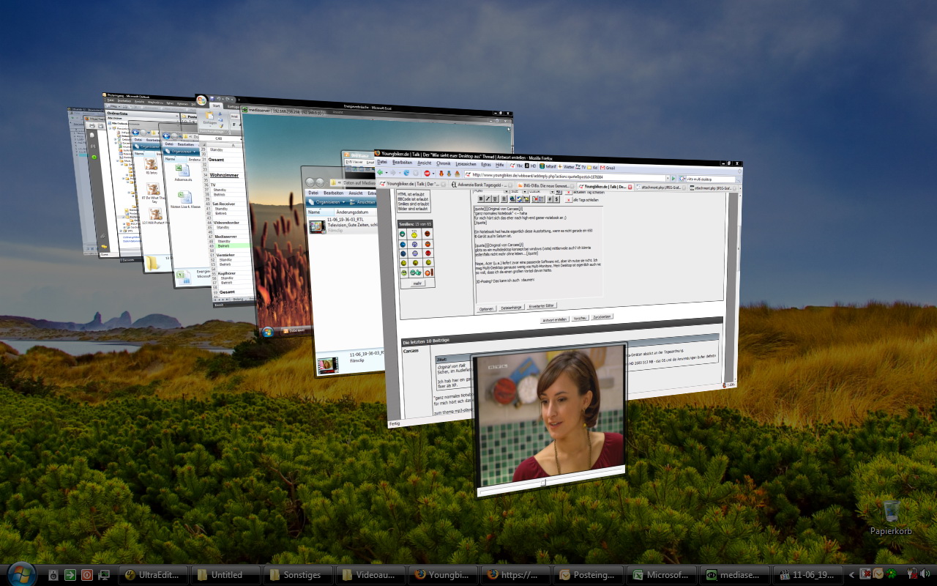Click the green Go arrow beside URL
937x586 pixels.
click(x=673, y=178)
